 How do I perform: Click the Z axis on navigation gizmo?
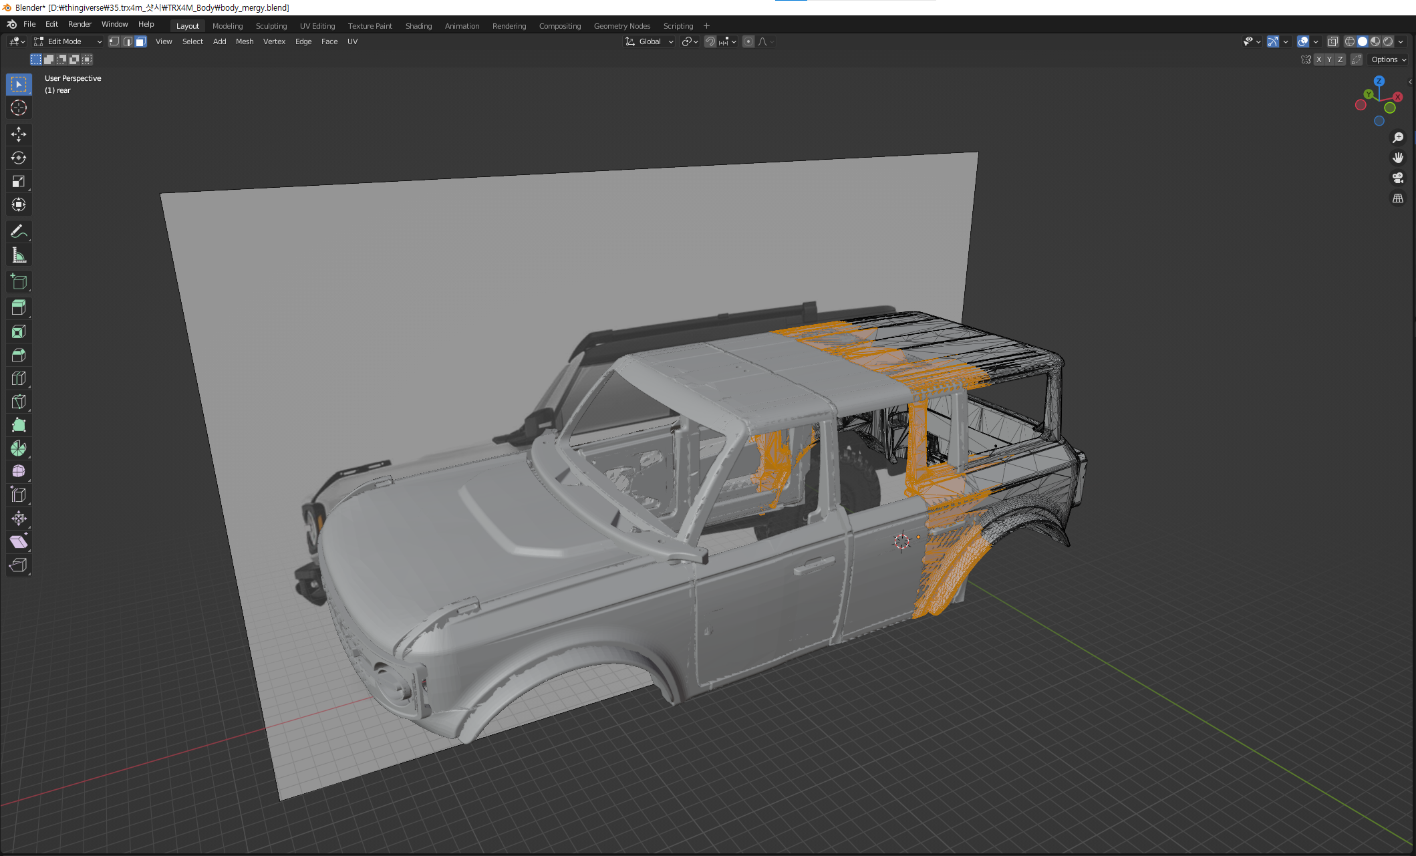1379,81
